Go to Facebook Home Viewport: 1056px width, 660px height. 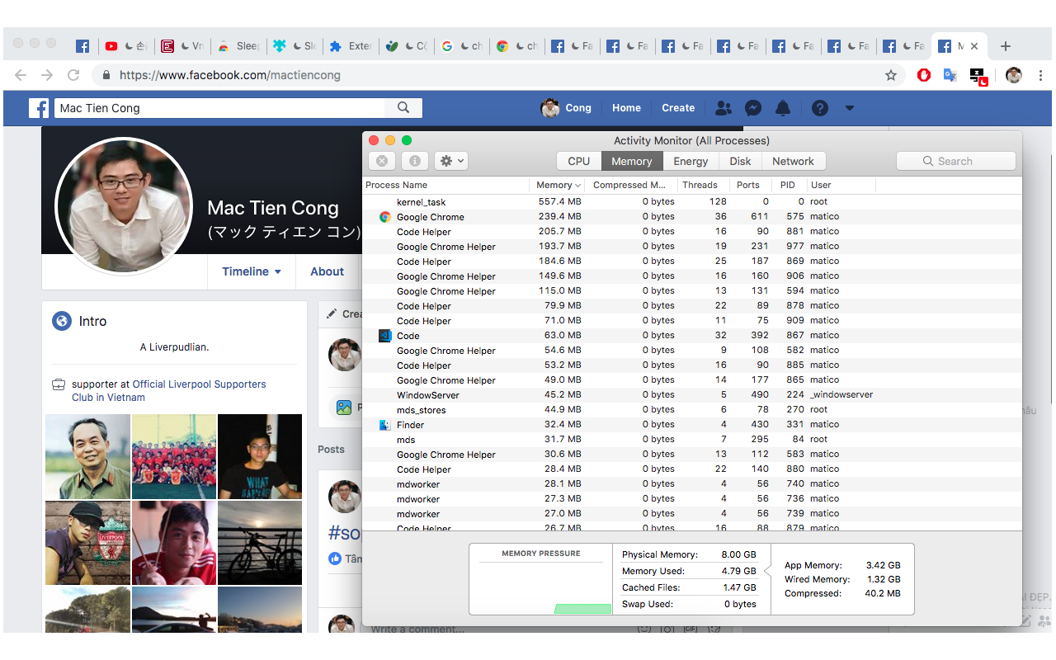[x=626, y=108]
